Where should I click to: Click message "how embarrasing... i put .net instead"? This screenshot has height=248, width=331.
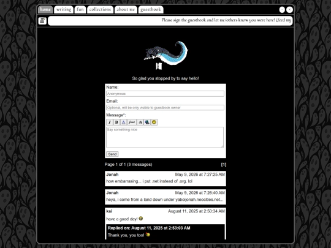click(149, 181)
